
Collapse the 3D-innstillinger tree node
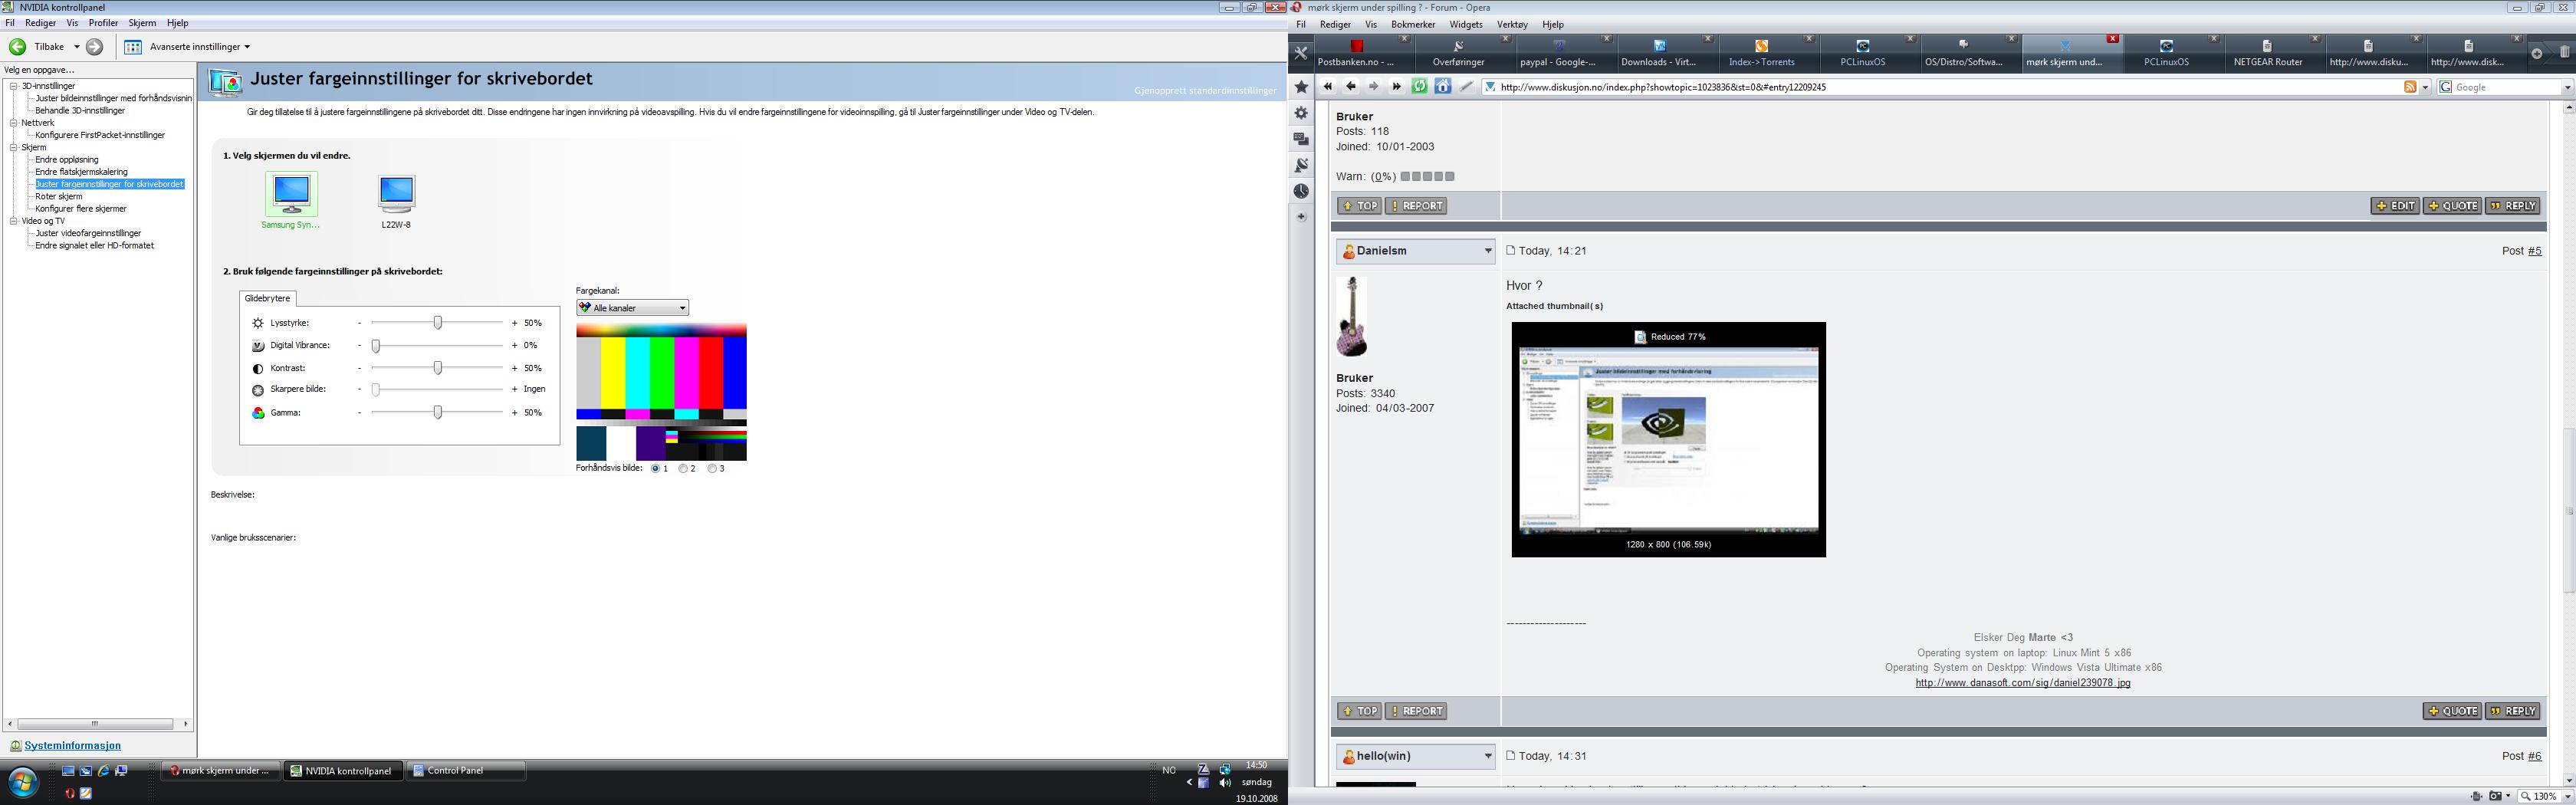click(14, 86)
